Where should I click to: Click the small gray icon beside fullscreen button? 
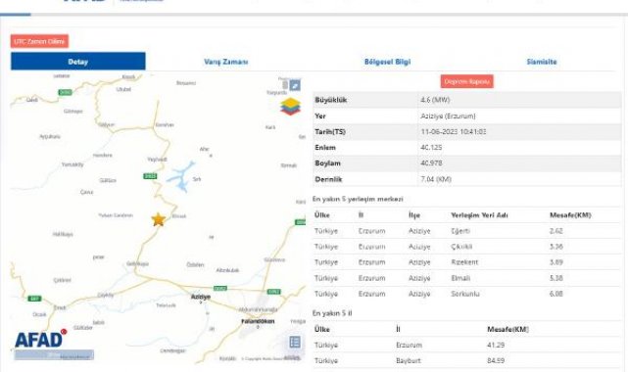pyautogui.click(x=285, y=85)
